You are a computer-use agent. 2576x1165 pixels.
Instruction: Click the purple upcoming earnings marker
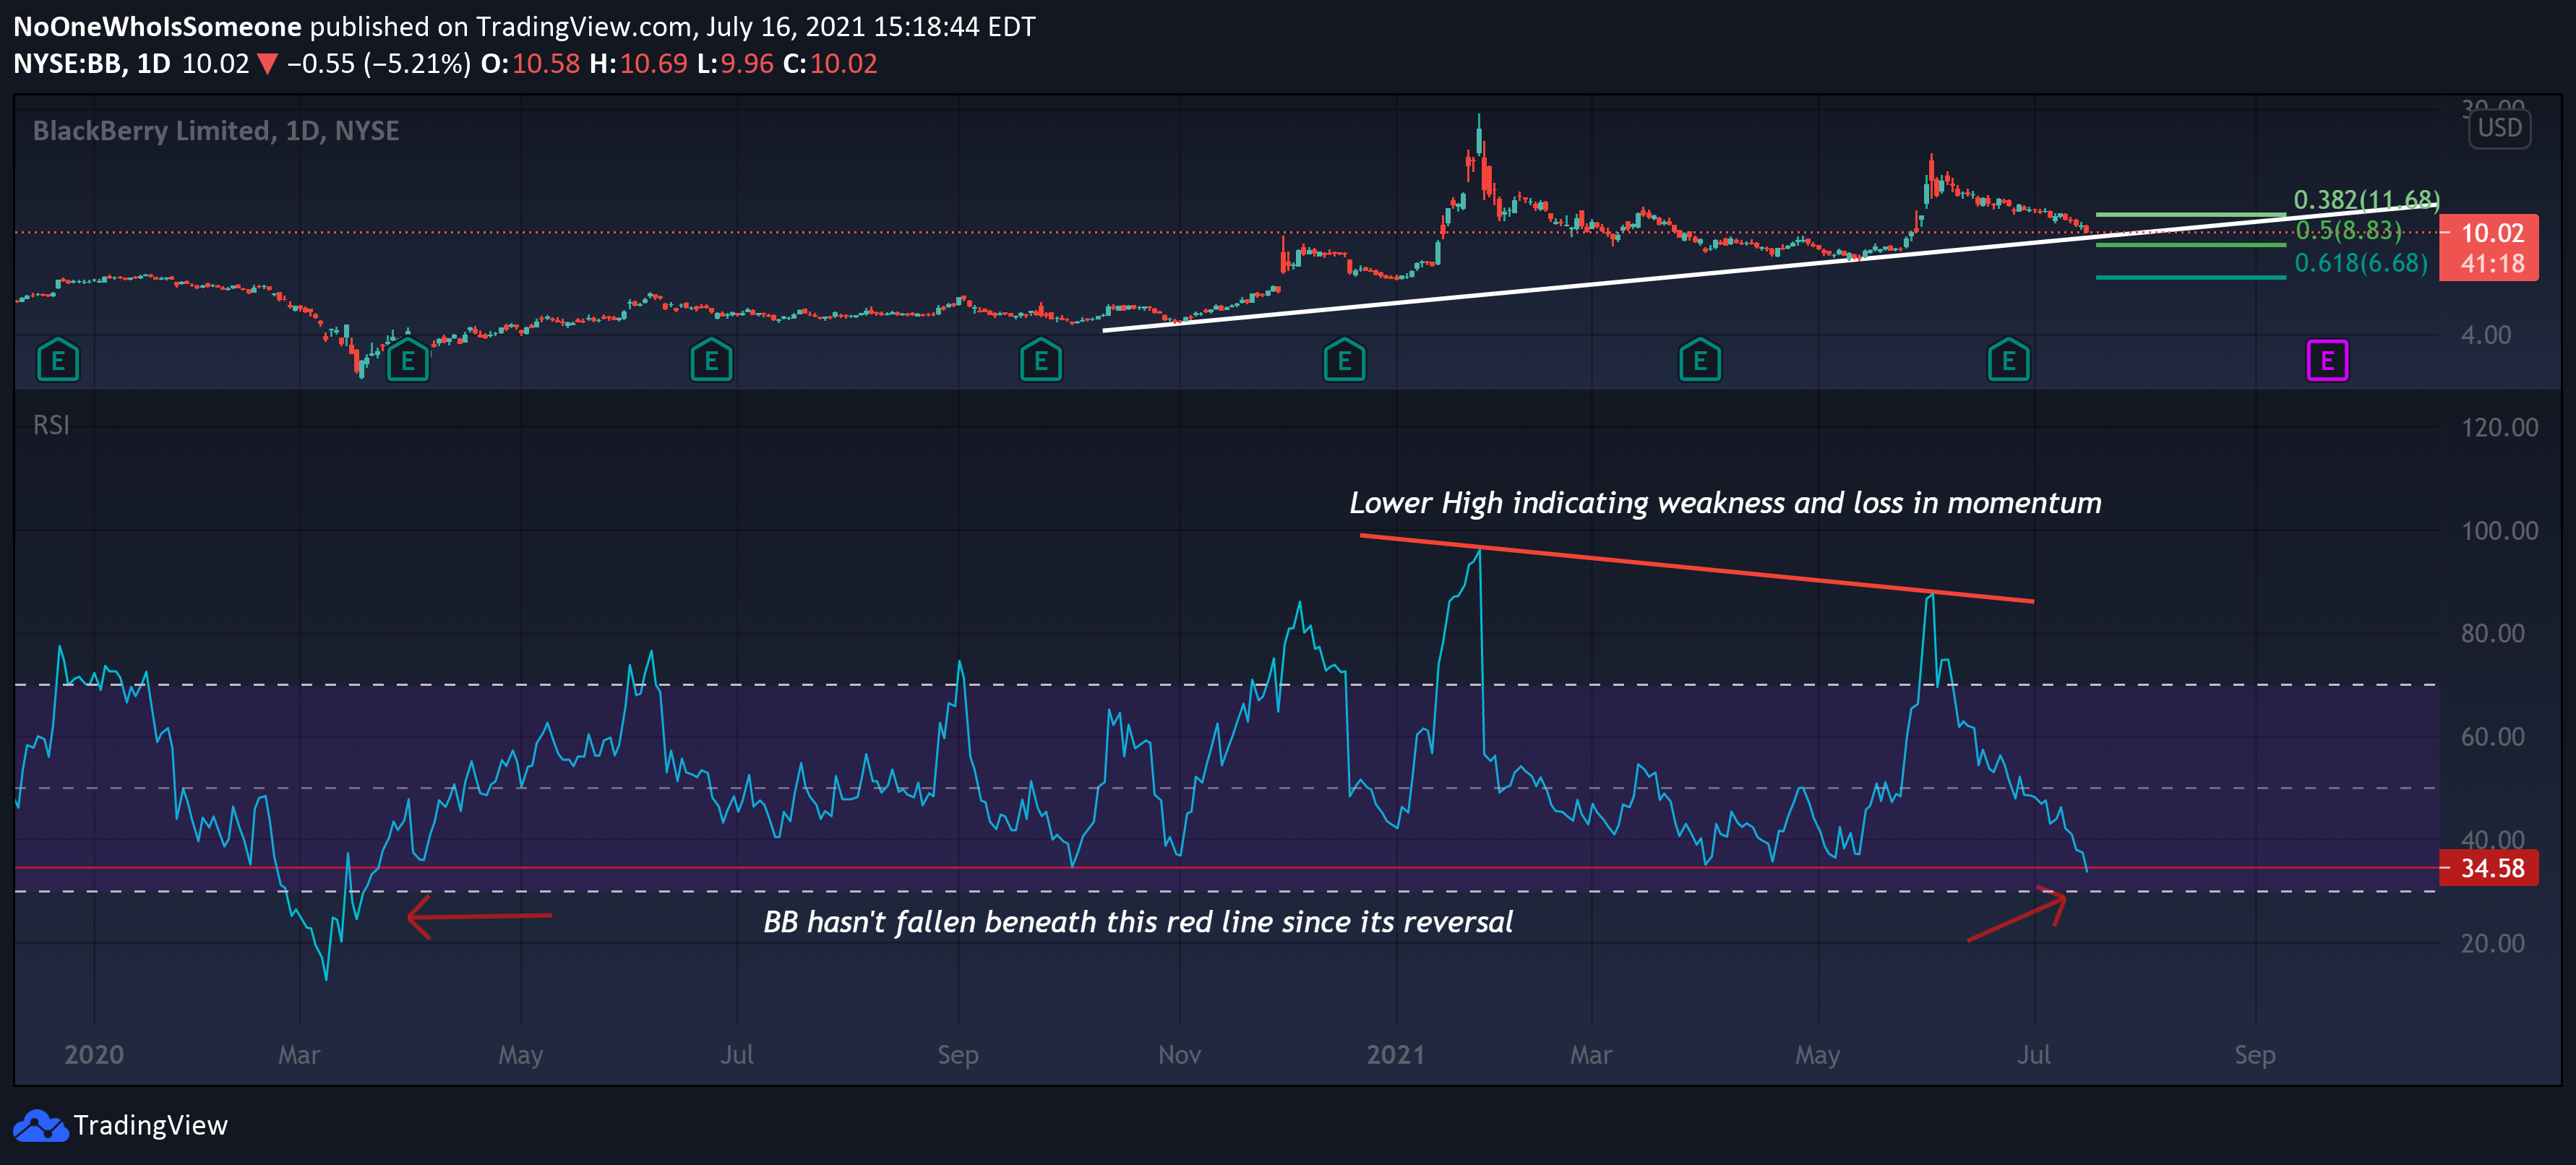(2327, 361)
